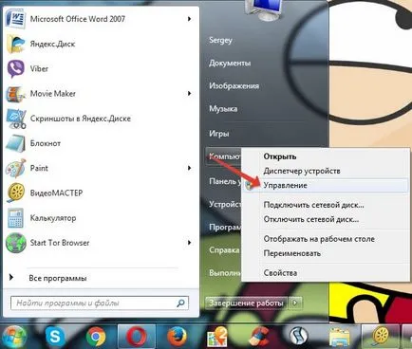Open the Яндекс.Диск folder icon
Image resolution: width=412 pixels, height=349 pixels.
pos(15,44)
